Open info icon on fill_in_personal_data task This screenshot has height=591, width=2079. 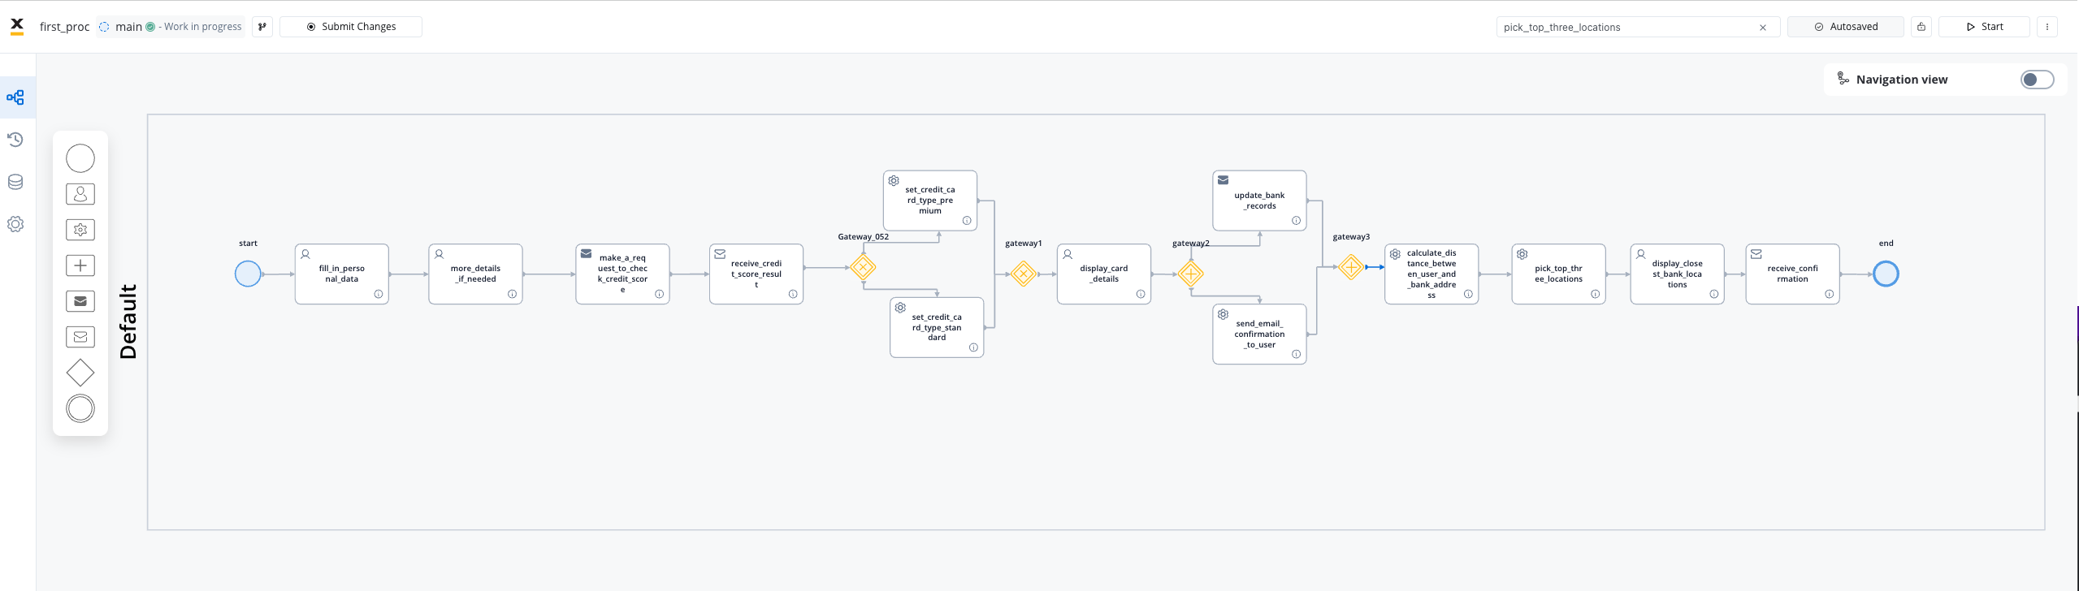click(379, 294)
